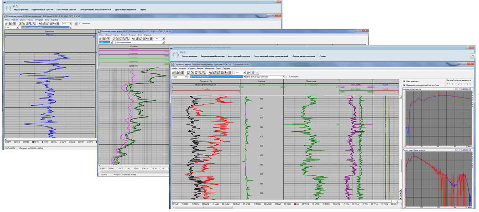Enable the Кроссплот checkbox in front window
Screen dimensions: 479x212
(x=287, y=77)
